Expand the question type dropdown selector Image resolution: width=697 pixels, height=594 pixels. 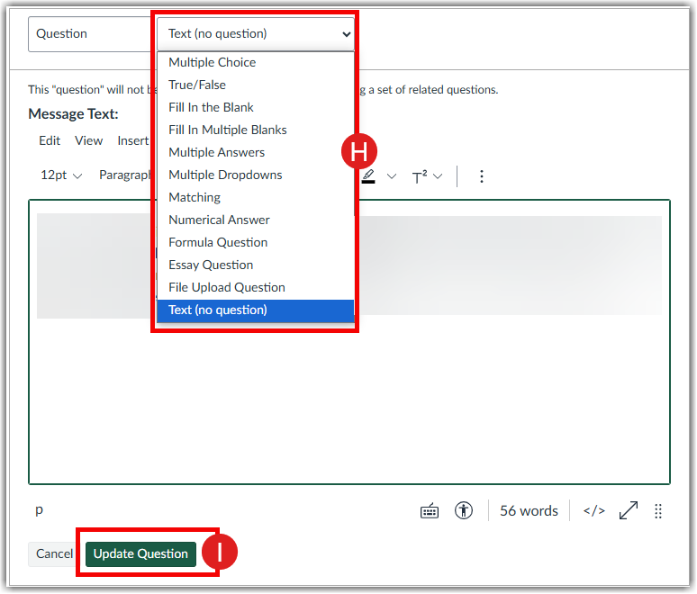(256, 34)
